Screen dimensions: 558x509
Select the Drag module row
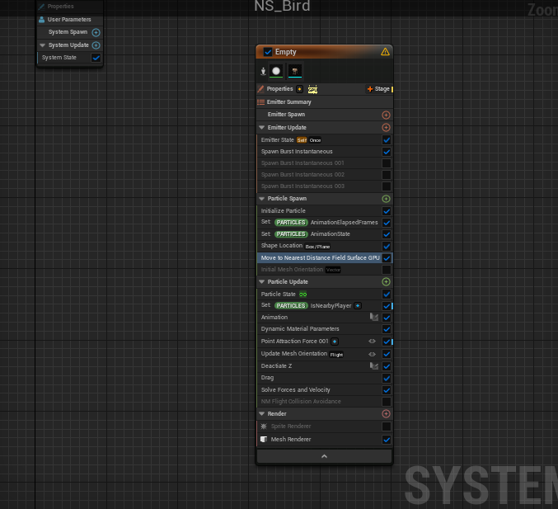(x=324, y=378)
